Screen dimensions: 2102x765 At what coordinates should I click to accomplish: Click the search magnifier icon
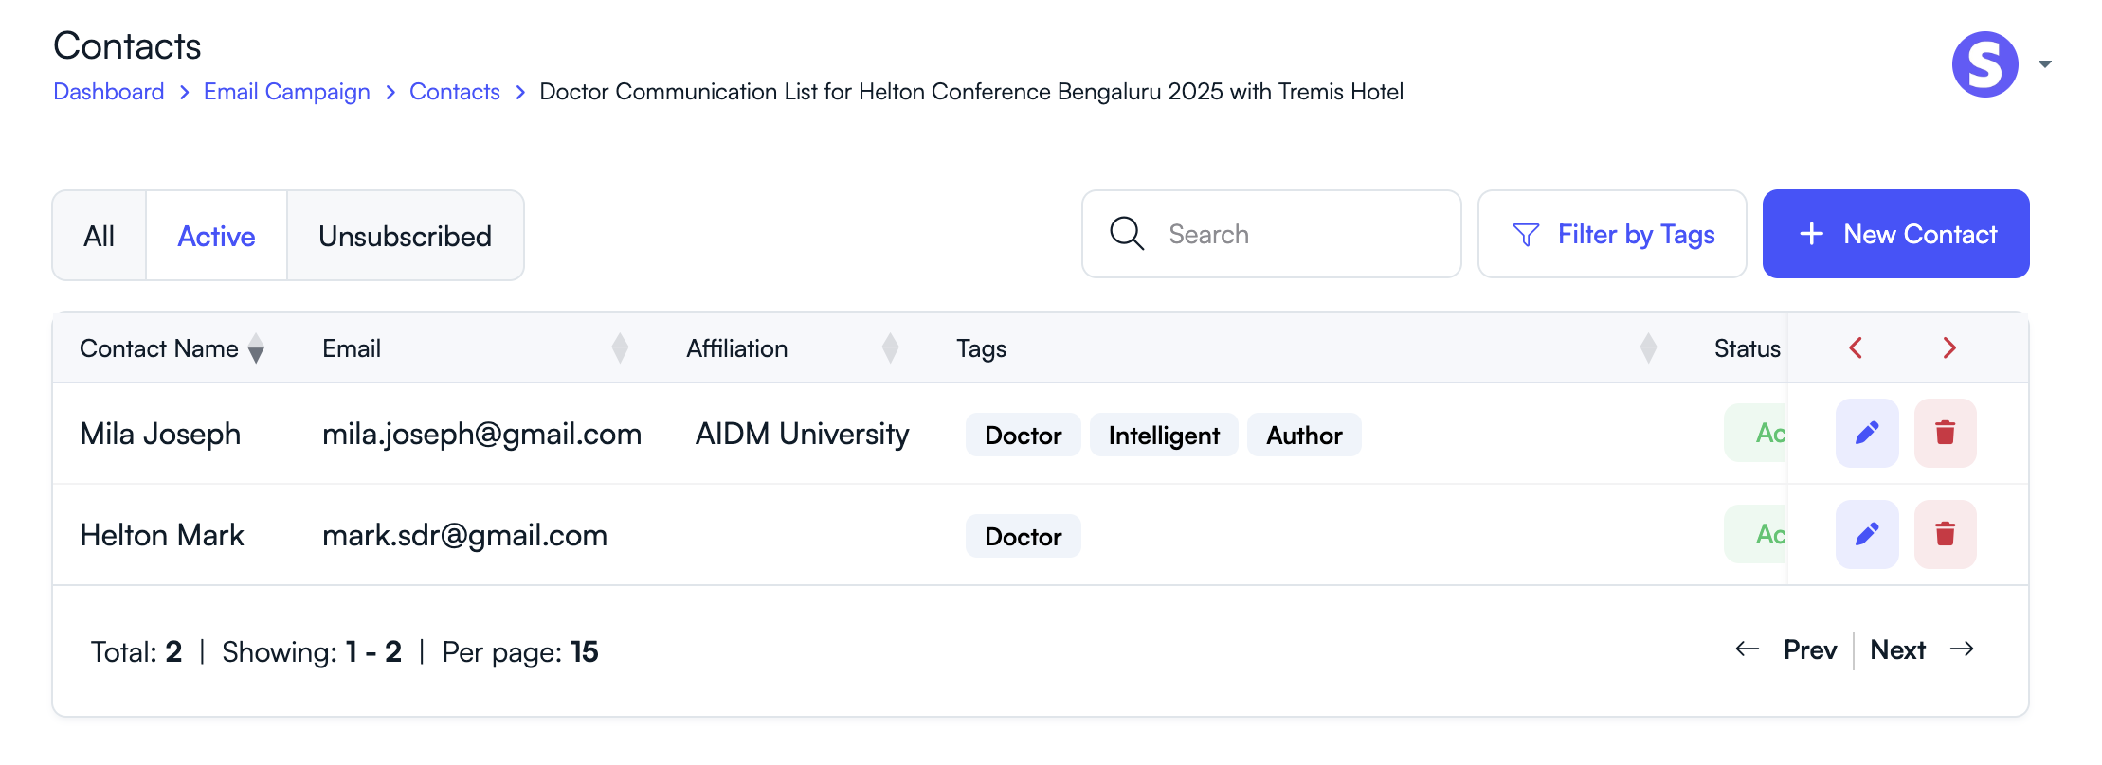[x=1127, y=234]
